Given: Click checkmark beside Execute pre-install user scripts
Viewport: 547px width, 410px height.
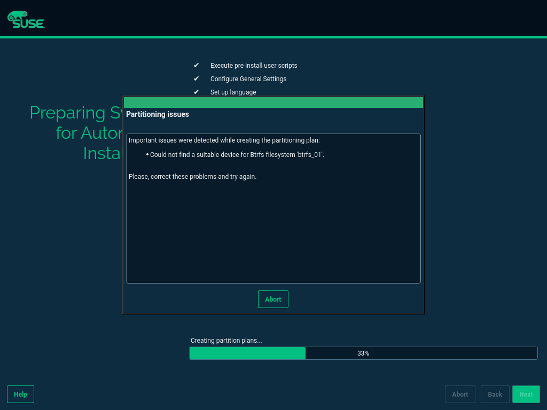Looking at the screenshot, I should tap(196, 65).
